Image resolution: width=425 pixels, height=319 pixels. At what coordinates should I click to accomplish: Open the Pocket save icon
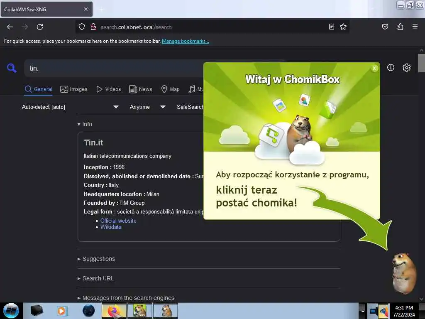pos(385,27)
